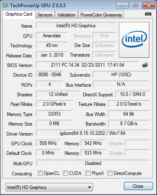
Task: Click GPU Clock field 508 MHz
Action: click(x=48, y=143)
